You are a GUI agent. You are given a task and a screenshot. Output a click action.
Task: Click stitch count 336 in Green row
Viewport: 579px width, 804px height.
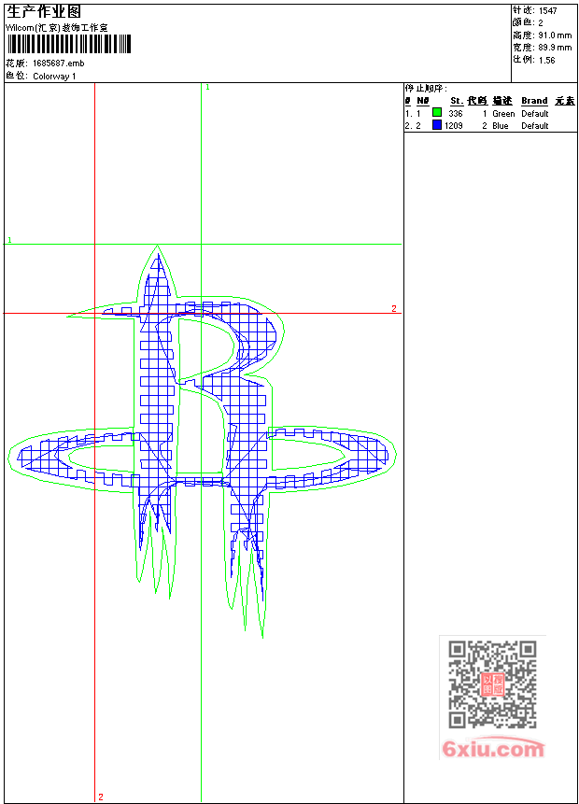456,113
